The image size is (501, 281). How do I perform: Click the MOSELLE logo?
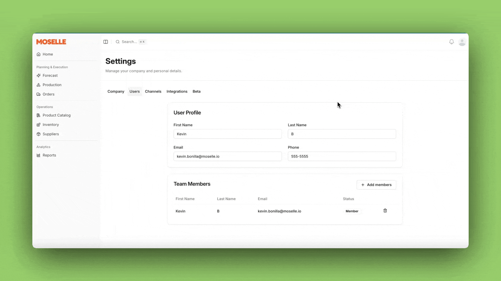pos(51,42)
